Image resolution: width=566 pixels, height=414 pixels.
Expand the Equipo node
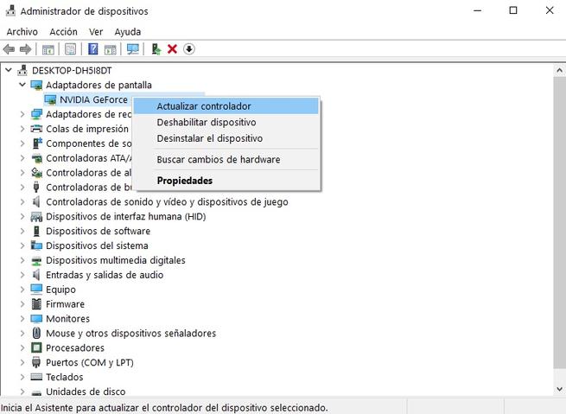click(22, 290)
